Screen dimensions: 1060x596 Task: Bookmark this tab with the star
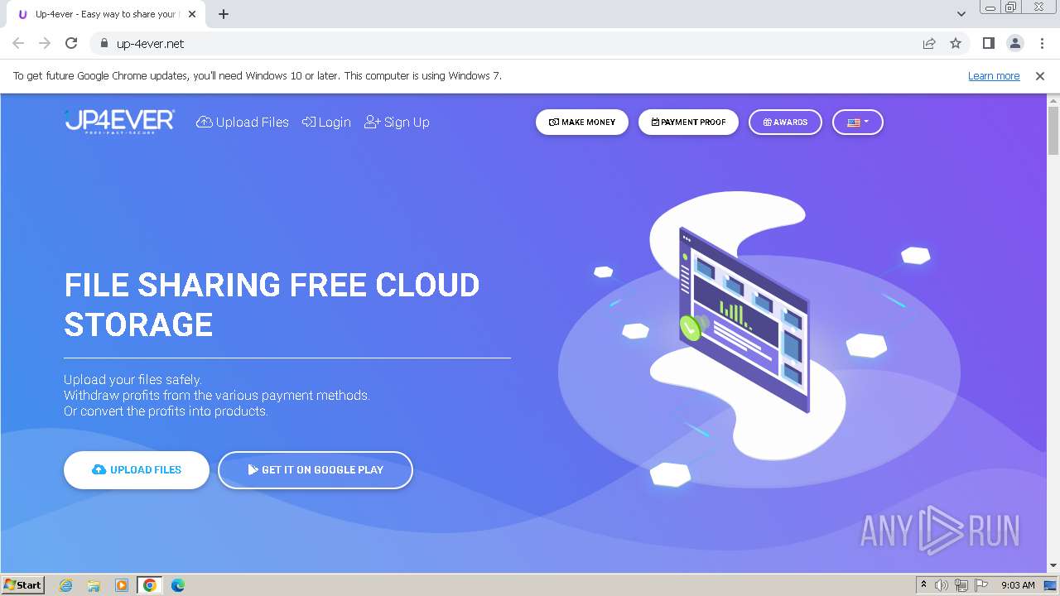[x=956, y=43]
